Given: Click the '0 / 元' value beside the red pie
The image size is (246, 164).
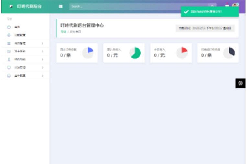Looking at the screenshot, I should coord(159,55).
